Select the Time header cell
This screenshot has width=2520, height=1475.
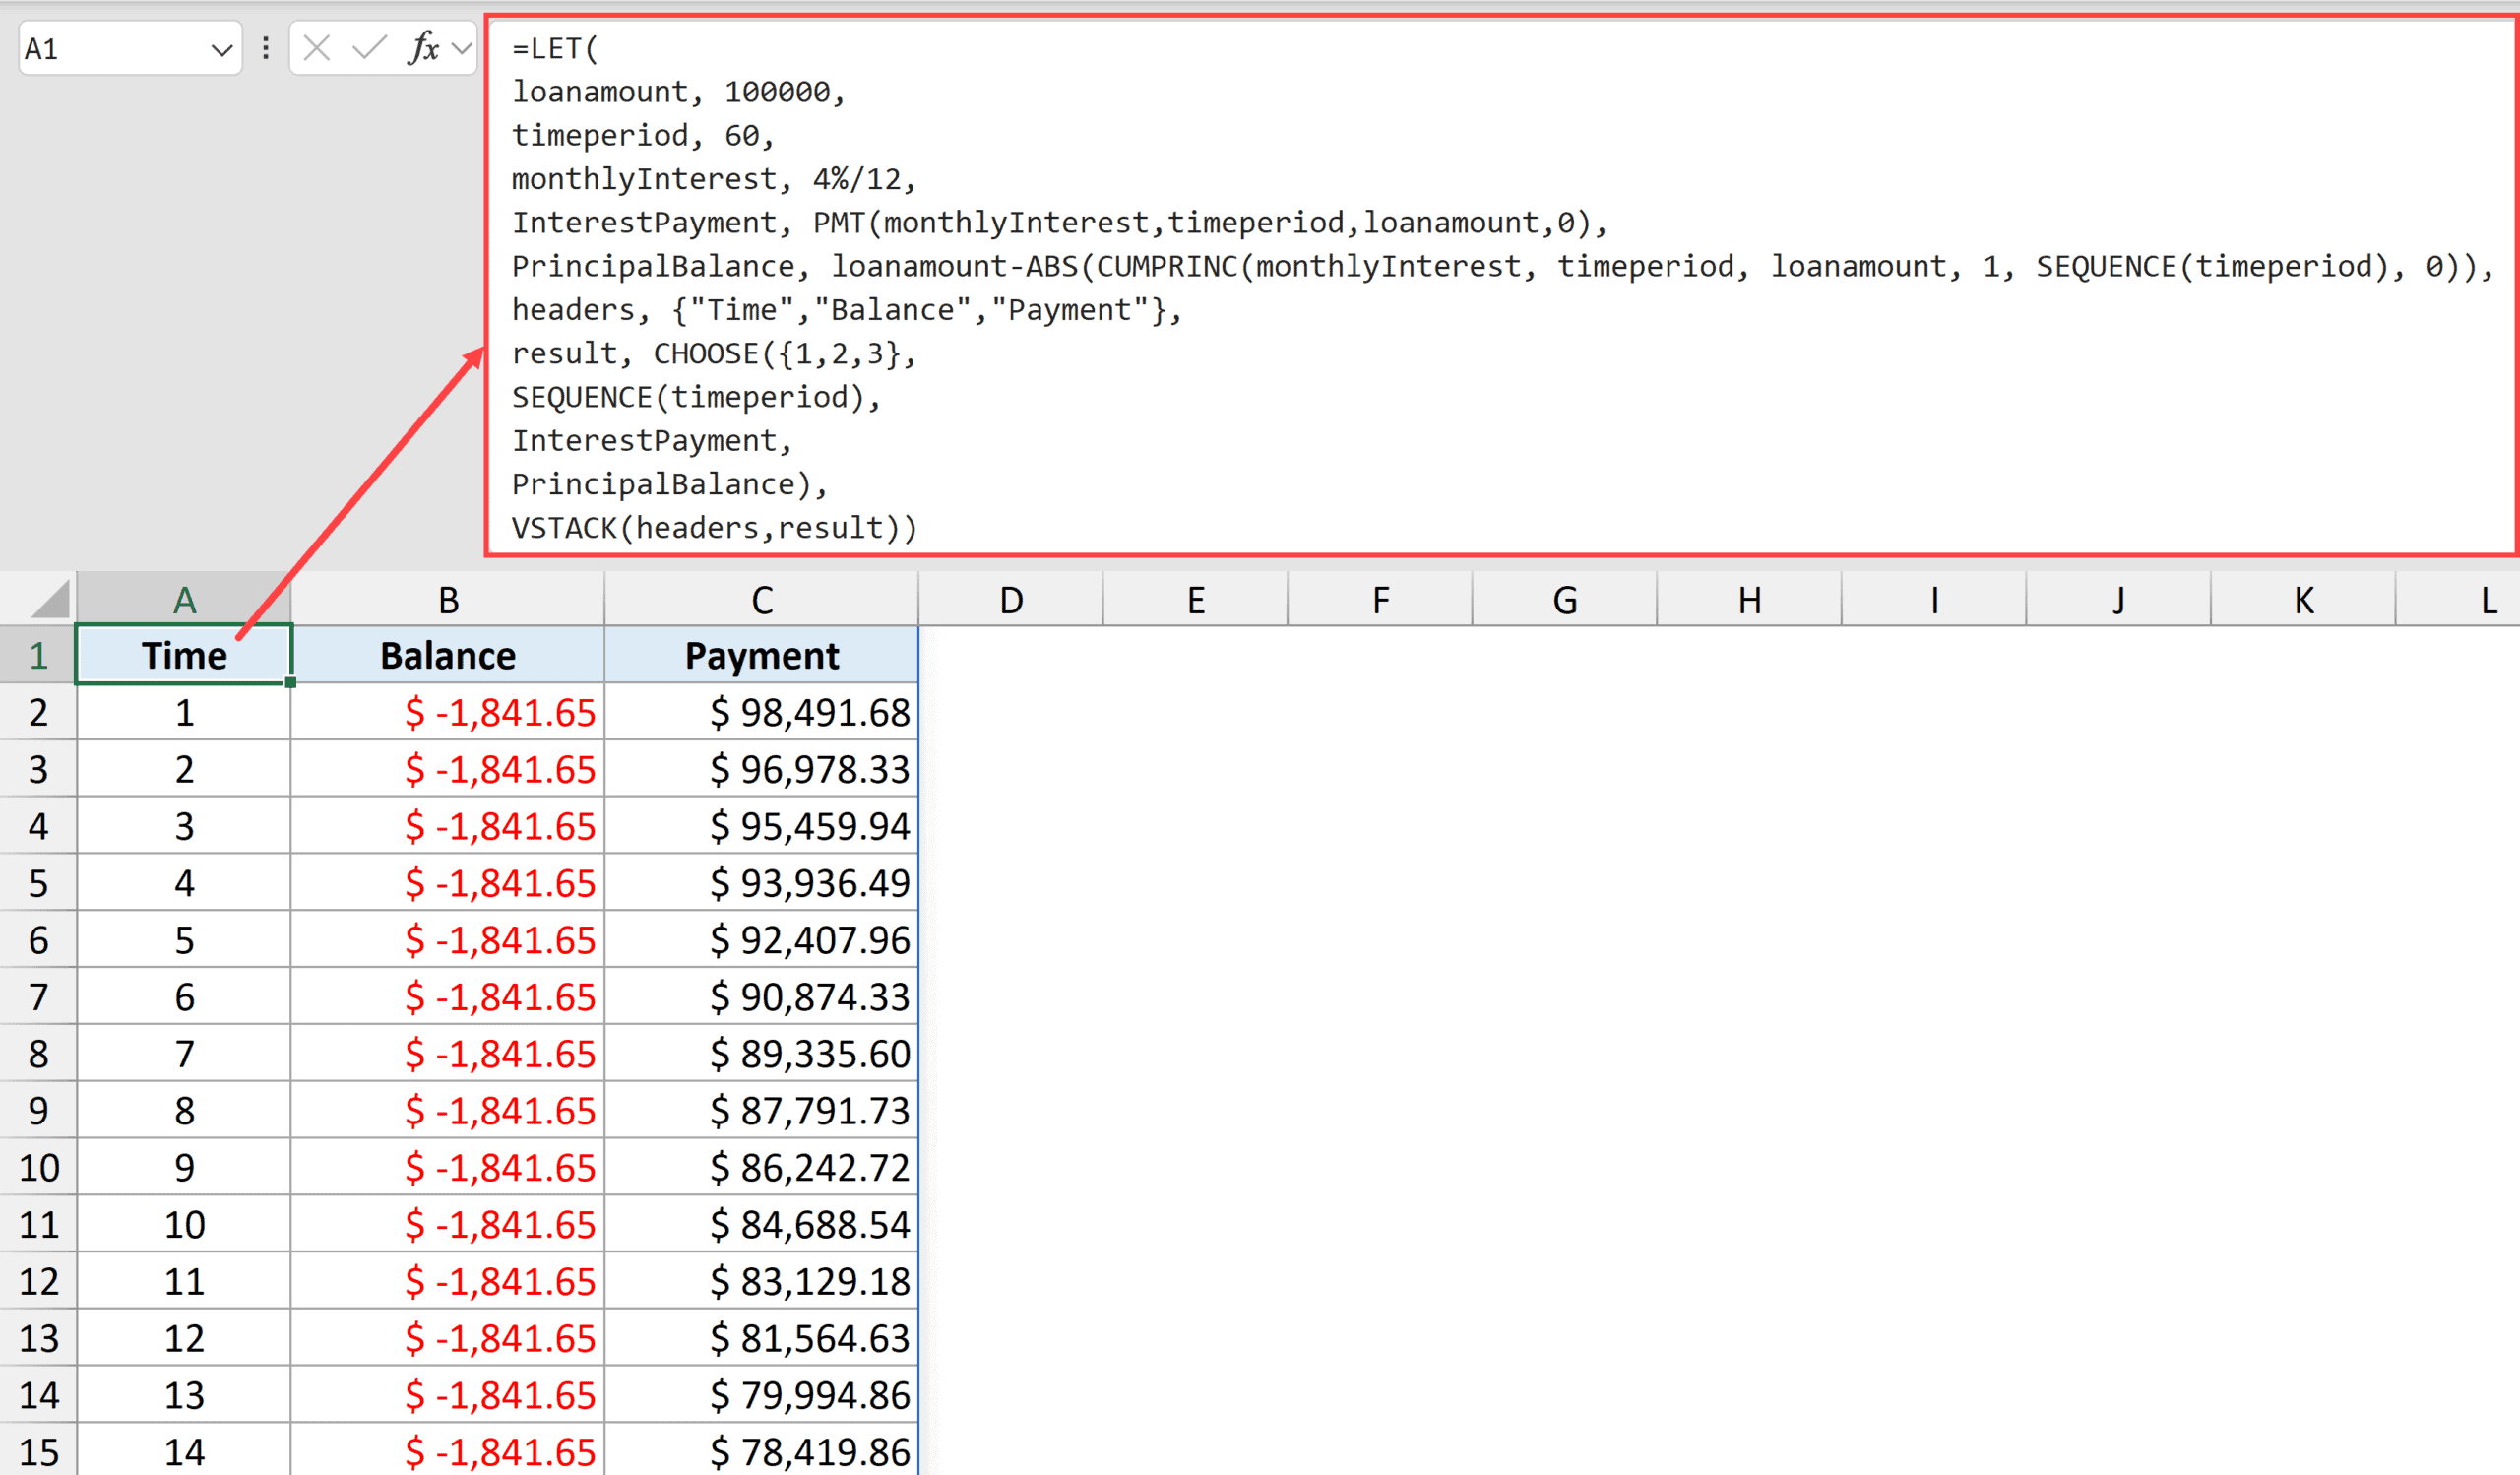pos(183,655)
